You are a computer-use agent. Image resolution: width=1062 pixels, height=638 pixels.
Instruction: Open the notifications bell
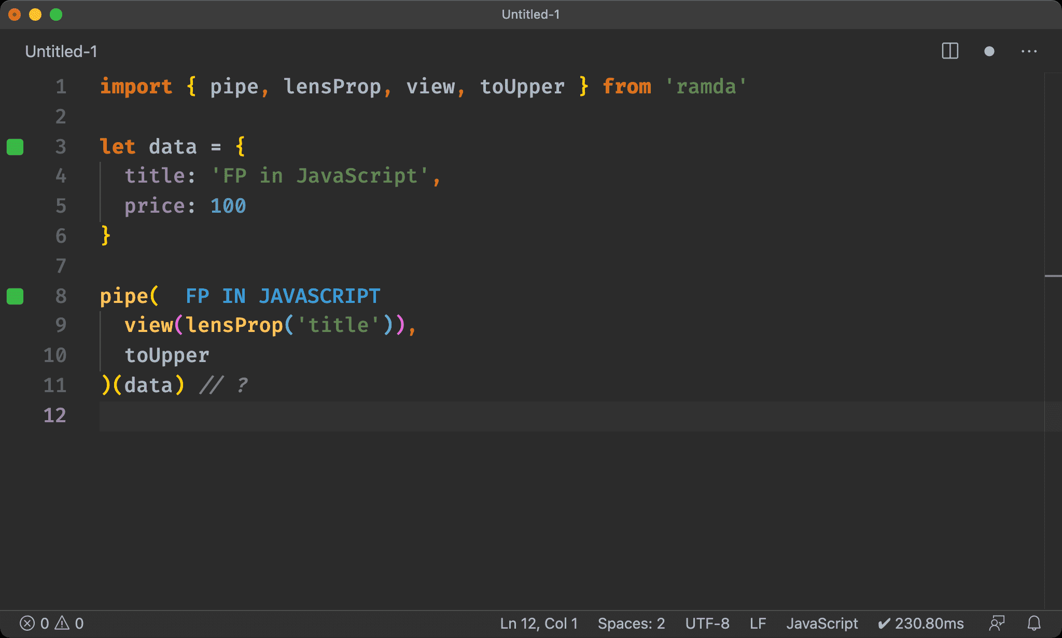pos(1034,623)
